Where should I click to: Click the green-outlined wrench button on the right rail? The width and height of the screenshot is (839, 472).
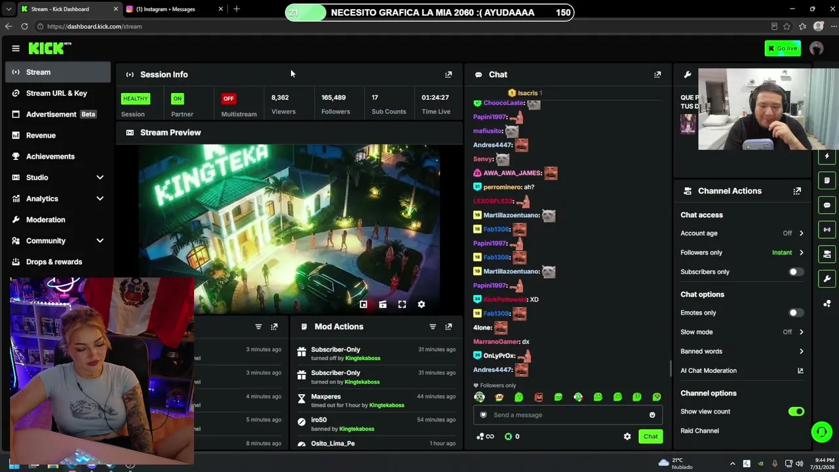click(x=827, y=279)
